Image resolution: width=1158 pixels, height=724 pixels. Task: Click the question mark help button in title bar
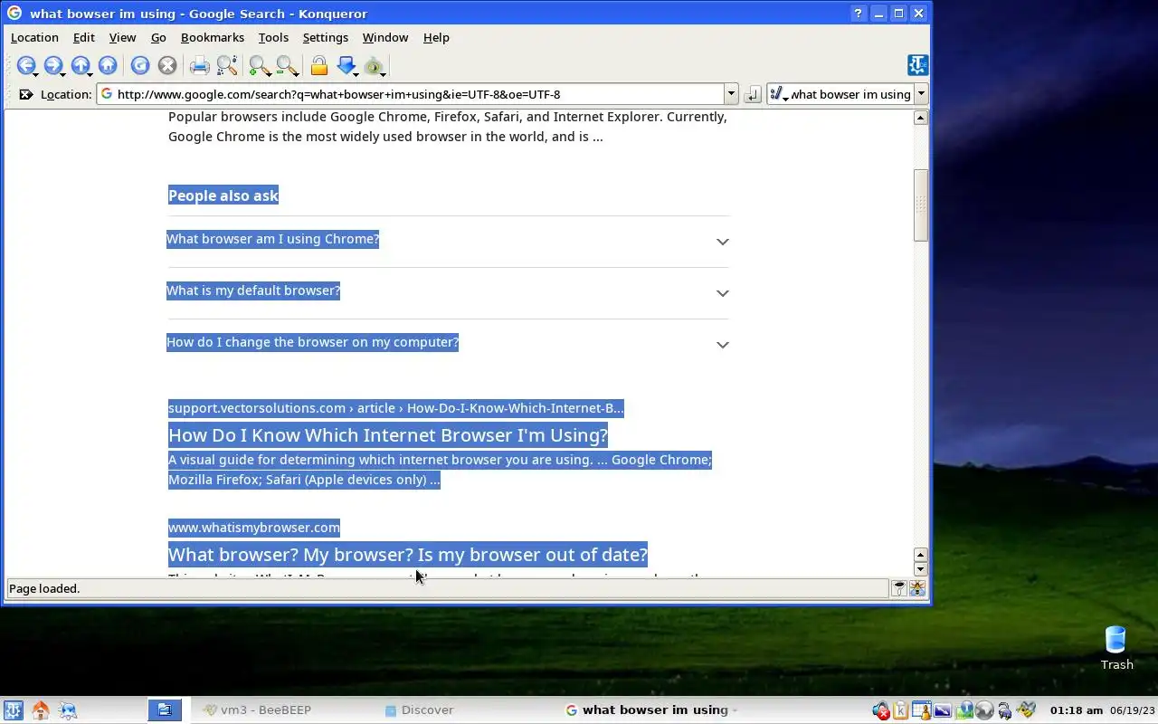point(859,13)
